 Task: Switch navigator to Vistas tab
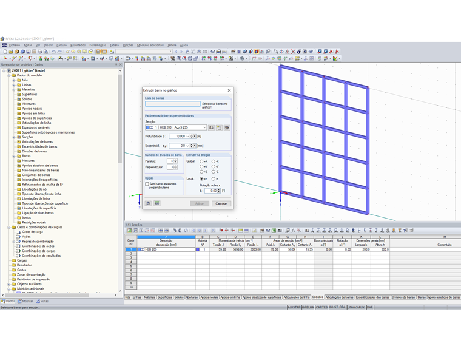pos(42,301)
